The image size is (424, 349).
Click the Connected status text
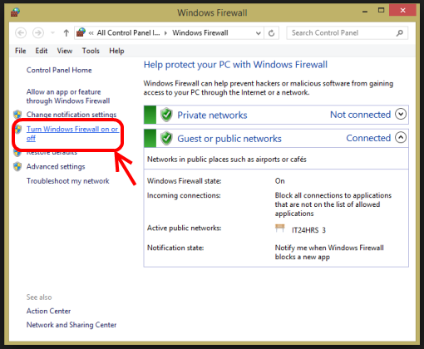pos(368,138)
